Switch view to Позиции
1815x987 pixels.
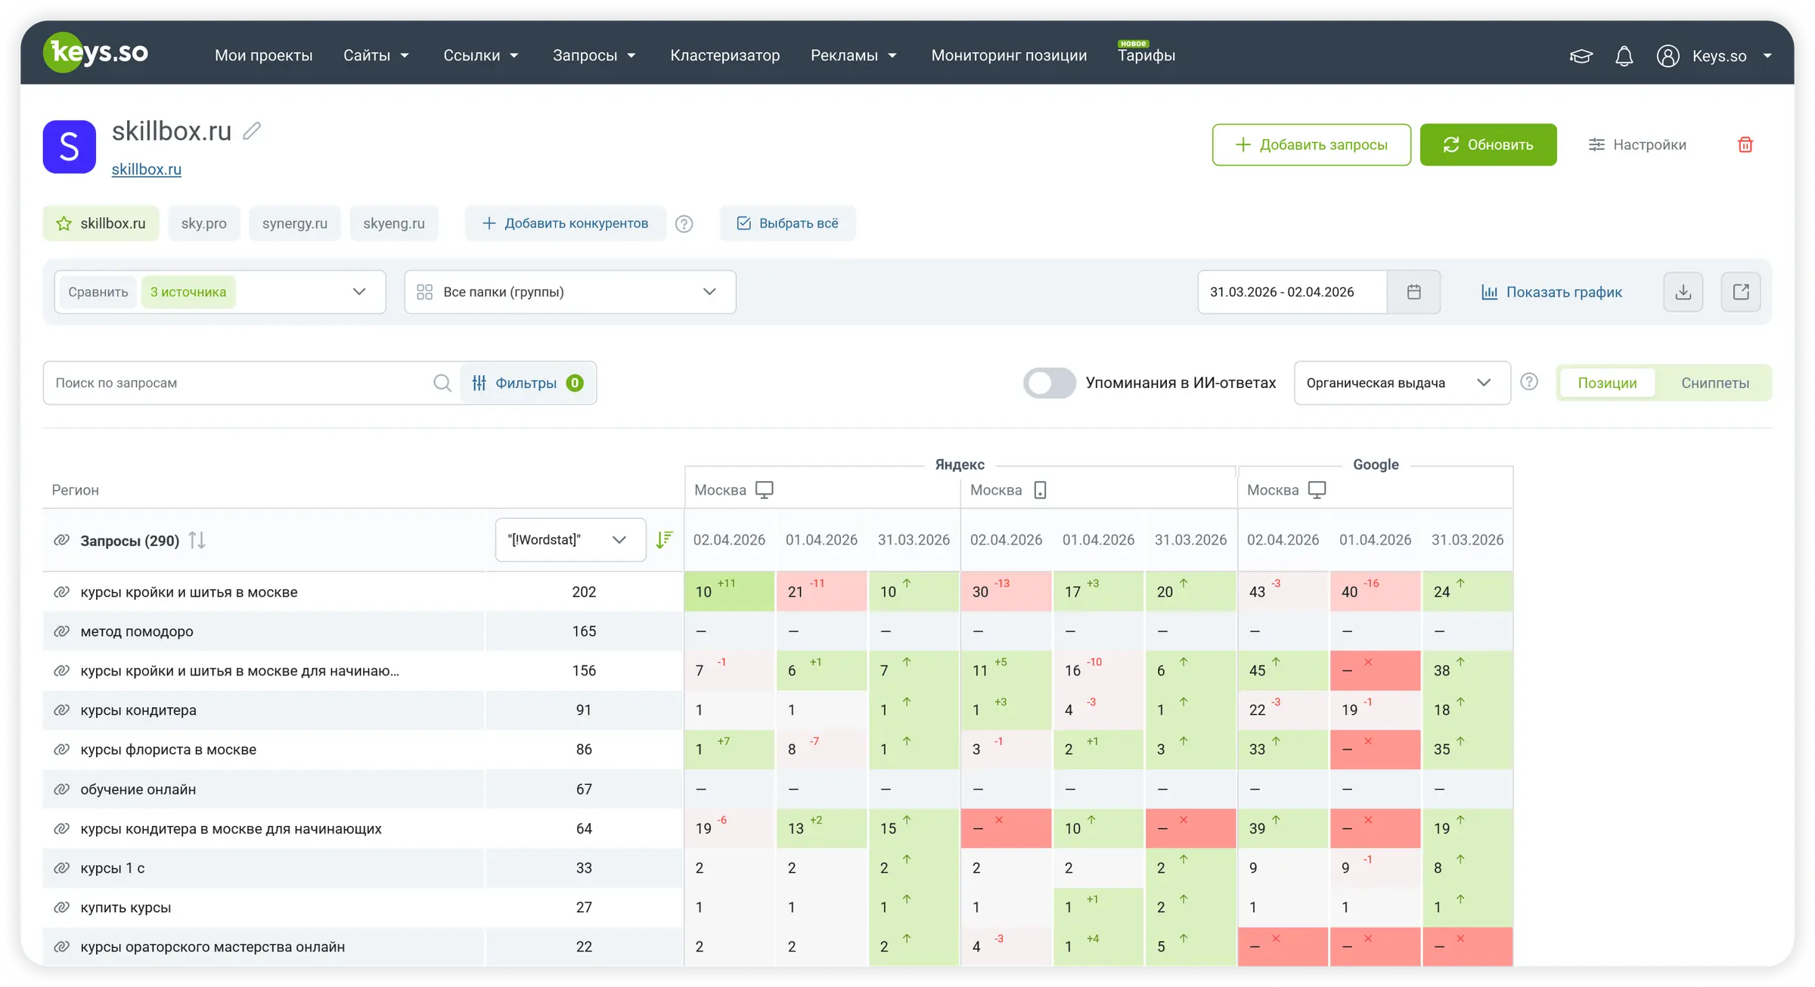pyautogui.click(x=1607, y=383)
